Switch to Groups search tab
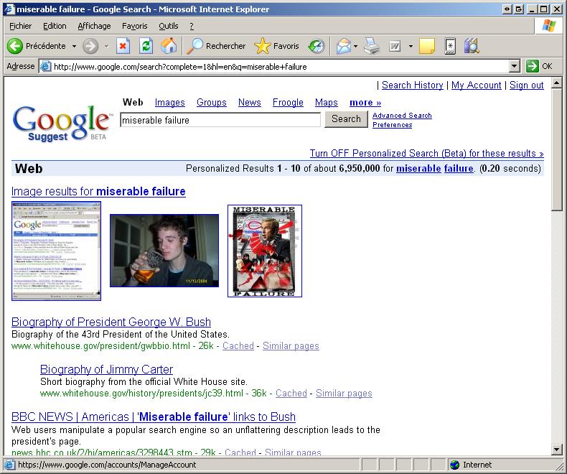Screen dimensions: 567x474 pyautogui.click(x=212, y=103)
